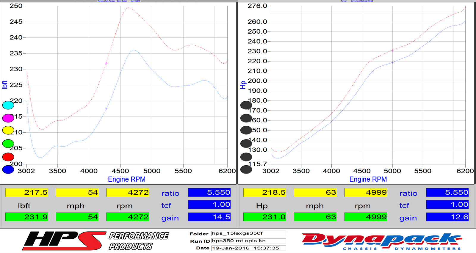Select the red run circle on torque graph
This screenshot has width=476, height=253.
8,157
